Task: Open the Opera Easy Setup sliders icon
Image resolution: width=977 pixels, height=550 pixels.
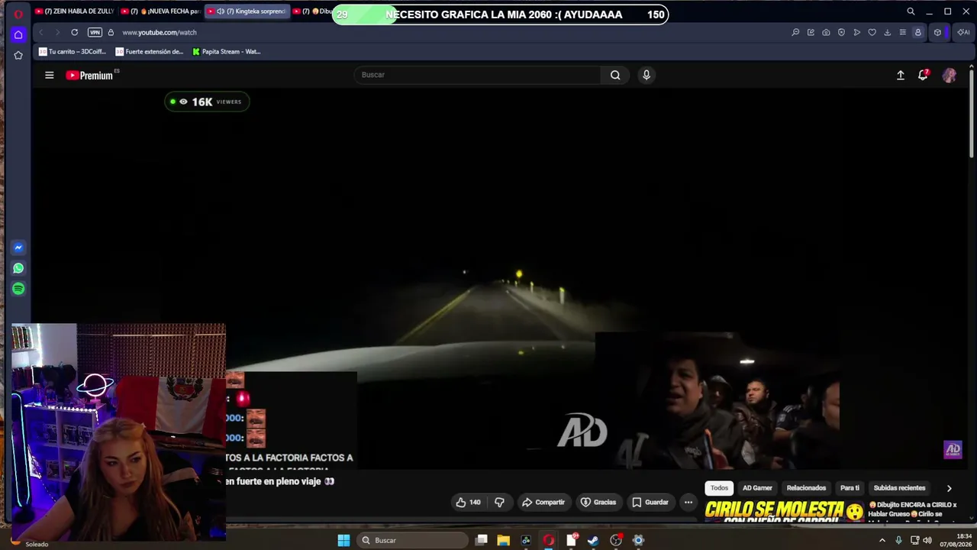Action: click(x=902, y=32)
